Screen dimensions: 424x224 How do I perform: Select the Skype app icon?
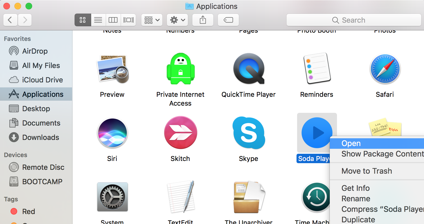(x=249, y=133)
